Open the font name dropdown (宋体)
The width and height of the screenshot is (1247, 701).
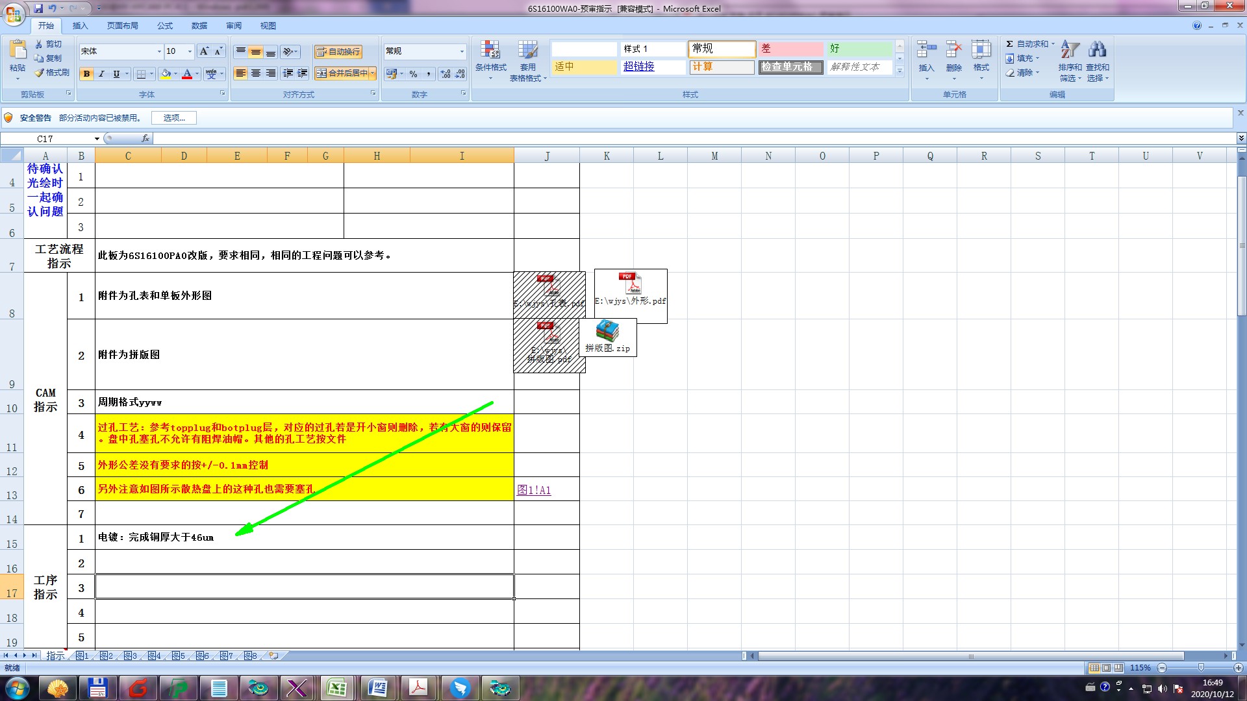click(159, 51)
